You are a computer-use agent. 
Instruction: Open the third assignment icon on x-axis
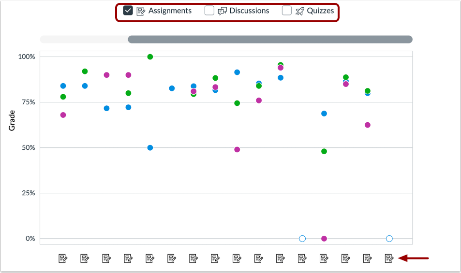106,259
